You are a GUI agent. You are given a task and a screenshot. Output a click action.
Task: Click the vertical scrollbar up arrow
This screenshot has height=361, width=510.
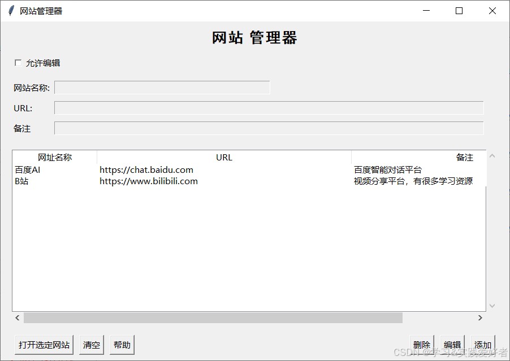[492, 156]
